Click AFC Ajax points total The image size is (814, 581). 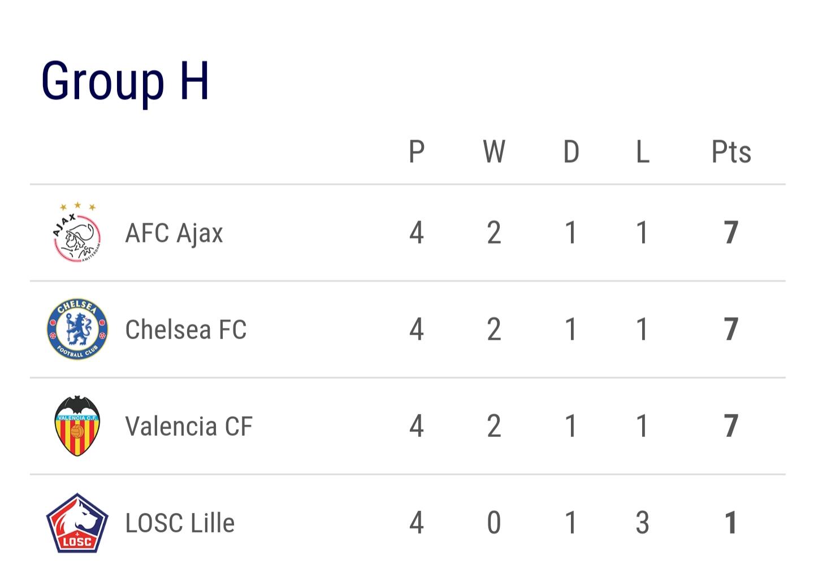tap(731, 232)
